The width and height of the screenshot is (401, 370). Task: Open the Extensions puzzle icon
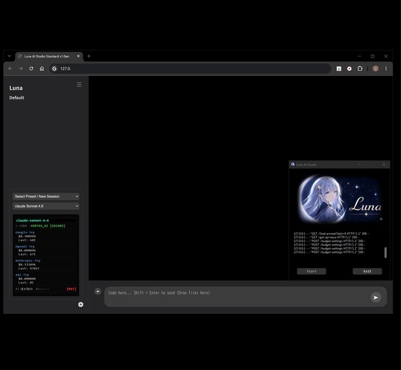tap(360, 68)
